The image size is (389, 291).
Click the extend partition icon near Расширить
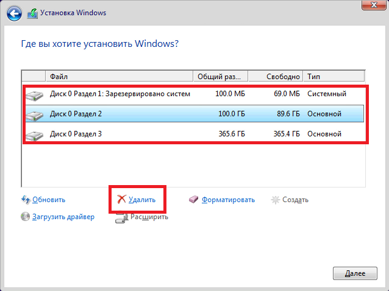click(121, 218)
